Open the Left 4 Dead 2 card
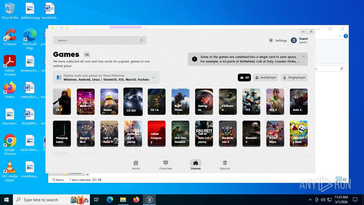Image resolution: width=364 pixels, height=205 pixels. (x=109, y=134)
